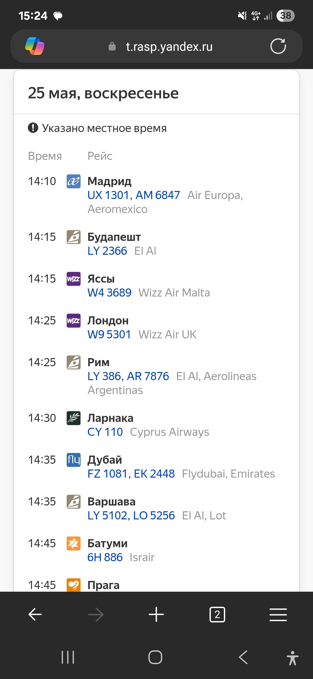Tap the Air Europa logo for Madrid
This screenshot has width=313, height=679.
tap(74, 181)
